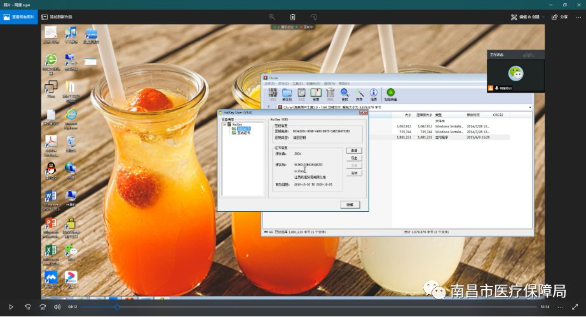Click 查看所有照片 at the top left
The width and height of the screenshot is (586, 317).
coord(20,16)
